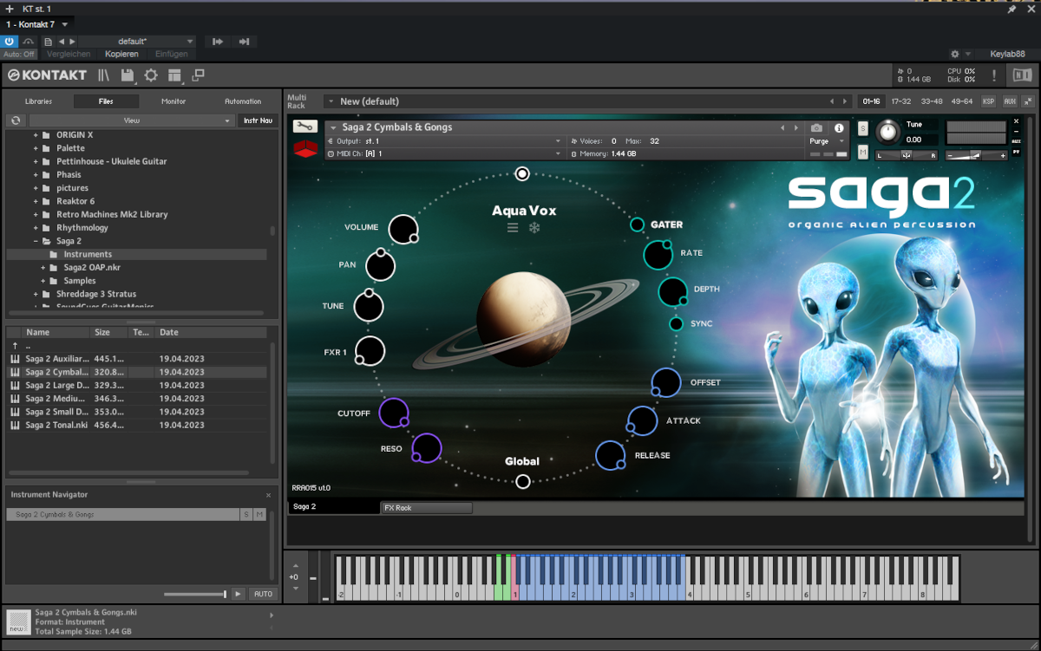Click the plugin pin icon at top right
This screenshot has height=651, width=1041.
1011,9
